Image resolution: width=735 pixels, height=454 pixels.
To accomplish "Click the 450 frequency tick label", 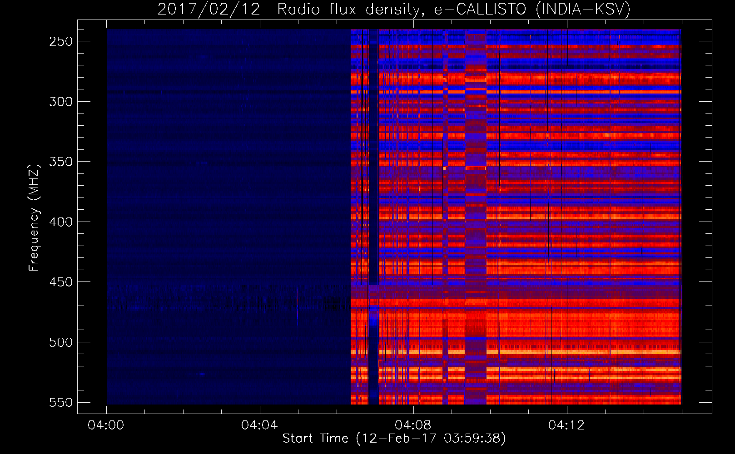I will (61, 282).
